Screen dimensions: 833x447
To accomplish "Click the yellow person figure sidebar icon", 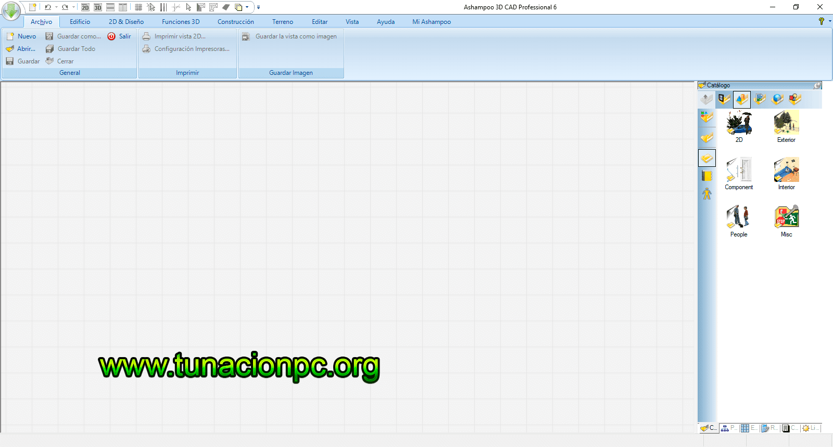I will (x=706, y=194).
